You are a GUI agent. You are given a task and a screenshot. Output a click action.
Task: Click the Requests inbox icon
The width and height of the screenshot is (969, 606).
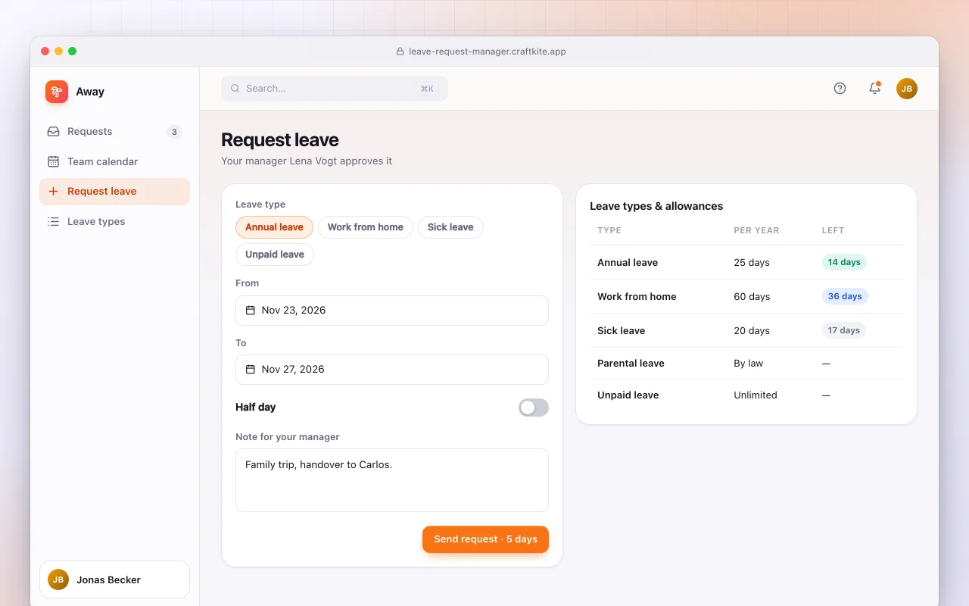[53, 132]
